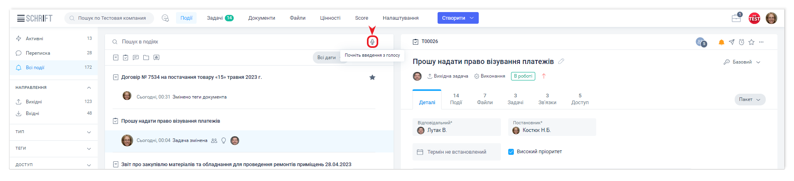Viewport: 794px width, 181px height.
Task: Star the task T00026 as favorite
Action: (x=751, y=42)
